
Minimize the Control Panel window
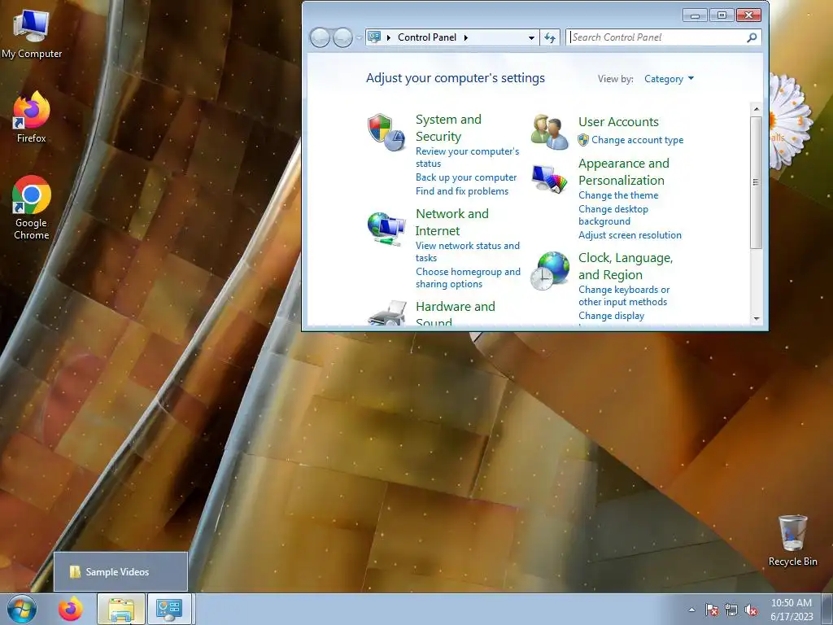pos(695,15)
